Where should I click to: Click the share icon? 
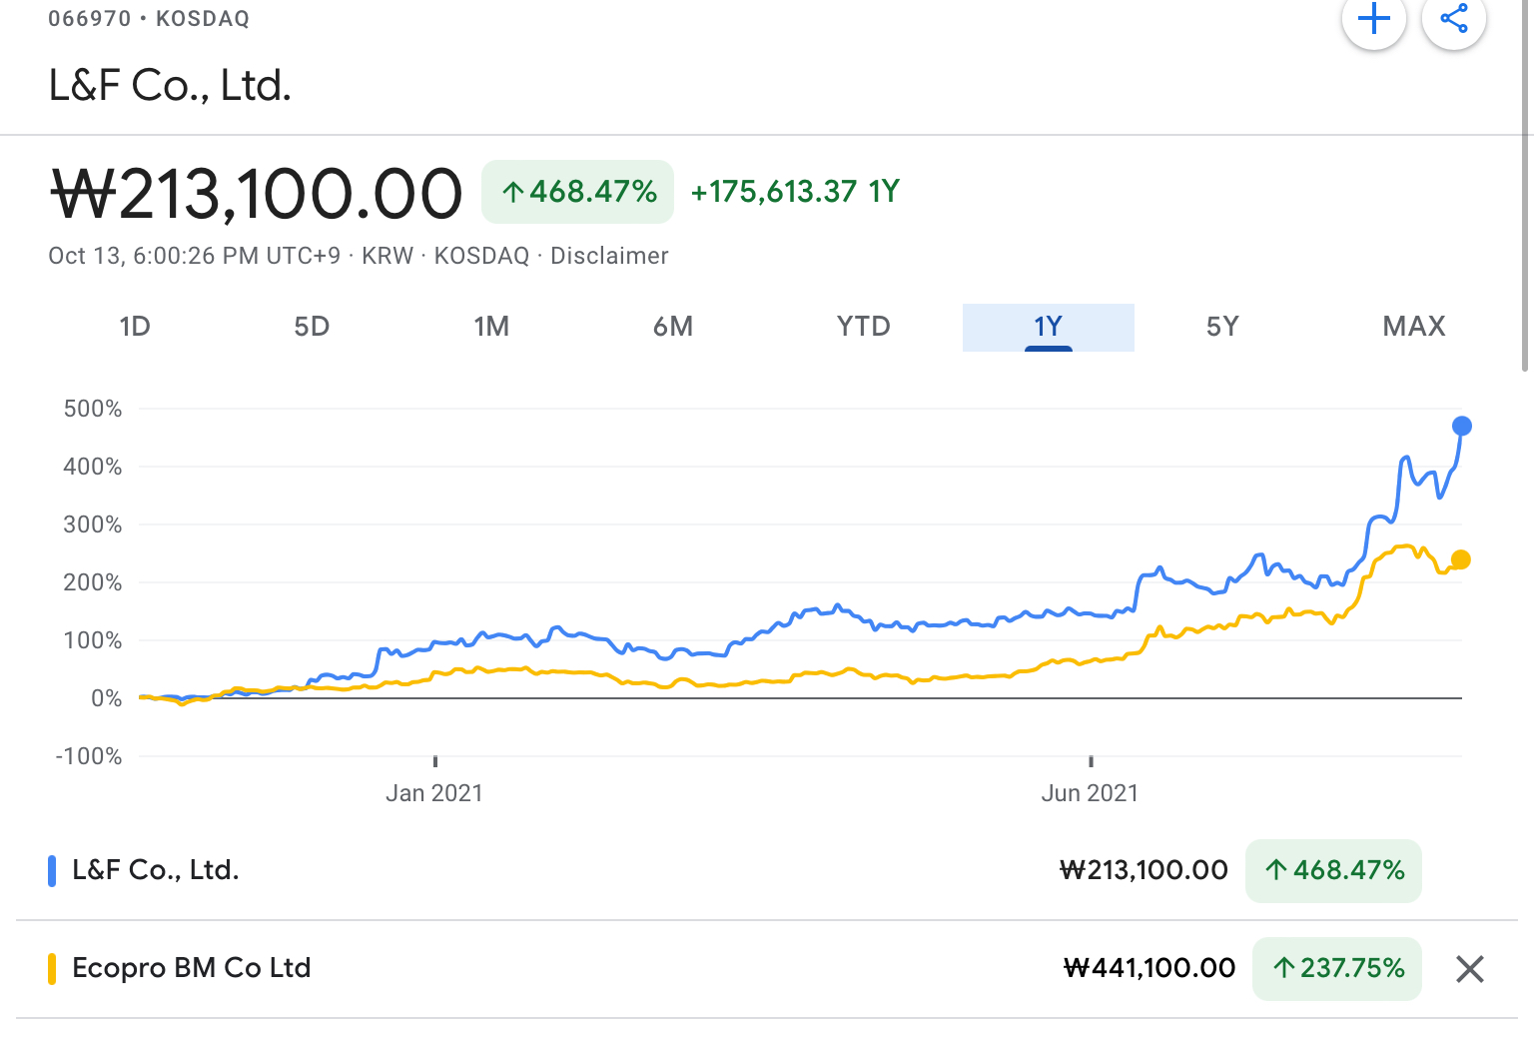tap(1454, 19)
